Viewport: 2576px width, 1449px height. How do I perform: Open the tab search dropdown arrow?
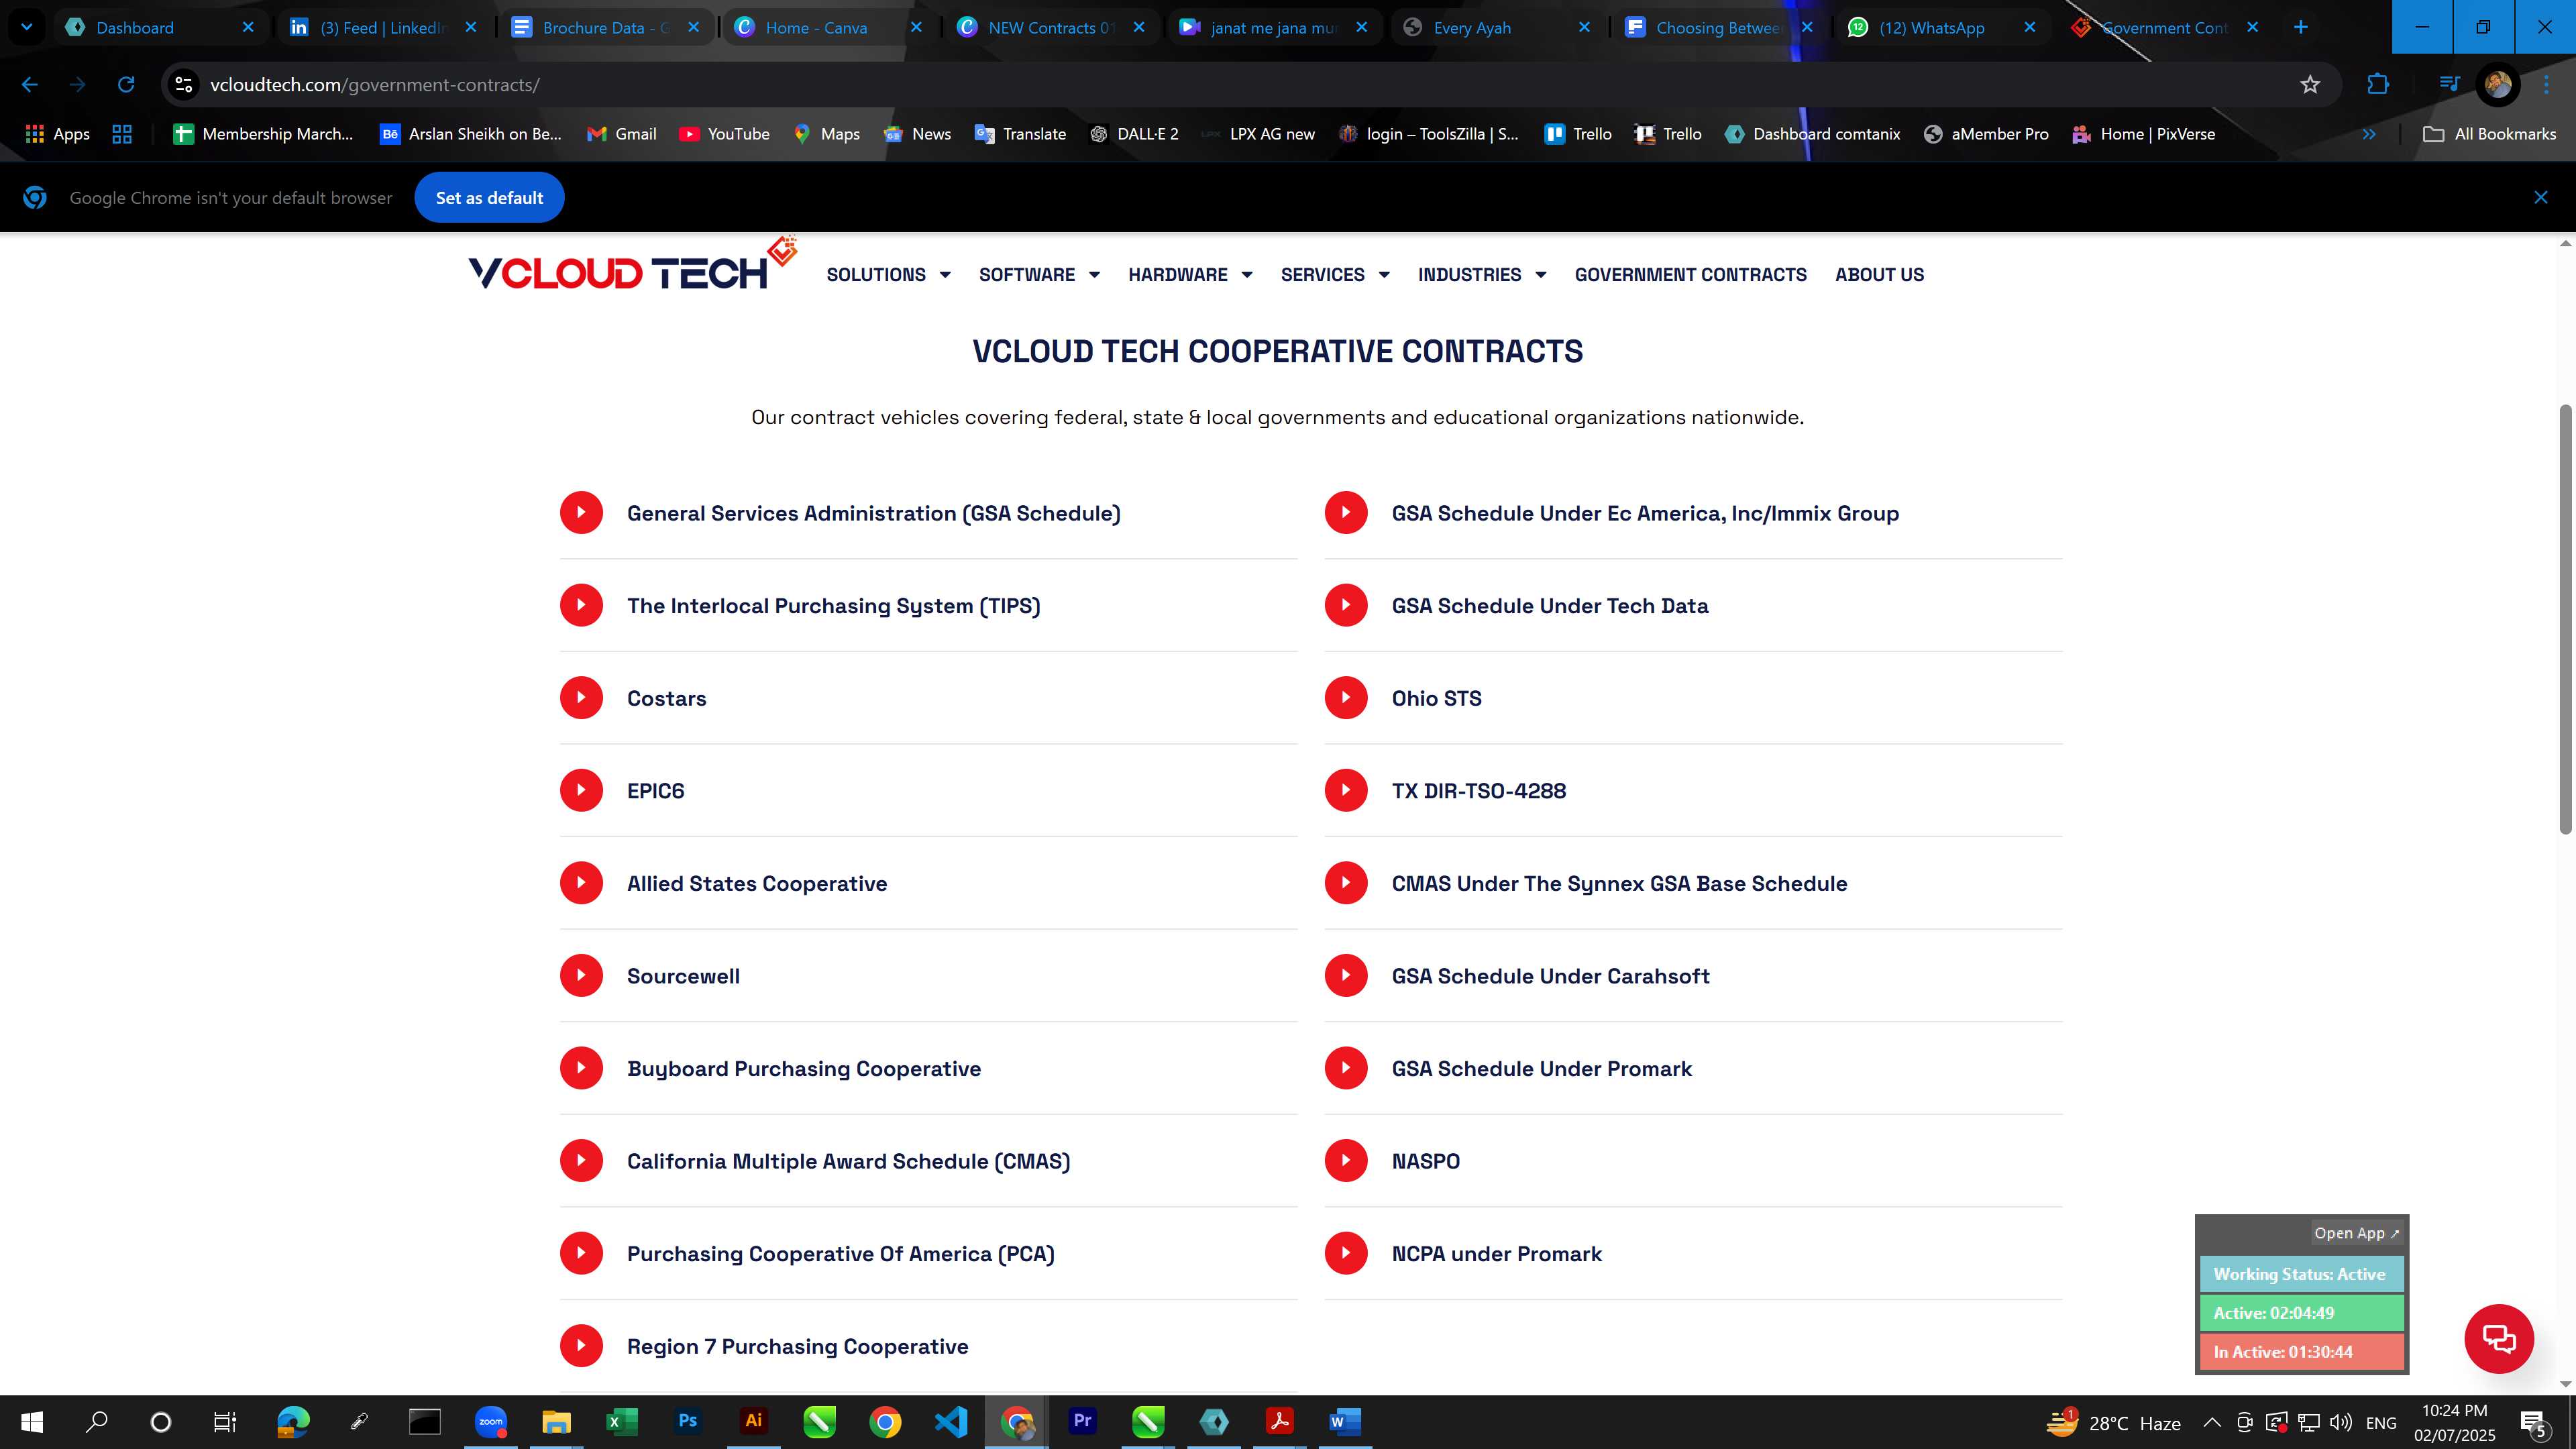[x=27, y=27]
